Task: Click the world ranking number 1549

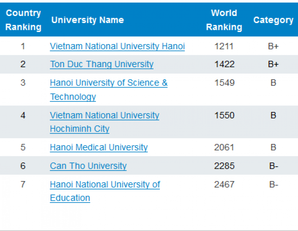Action: click(x=224, y=83)
